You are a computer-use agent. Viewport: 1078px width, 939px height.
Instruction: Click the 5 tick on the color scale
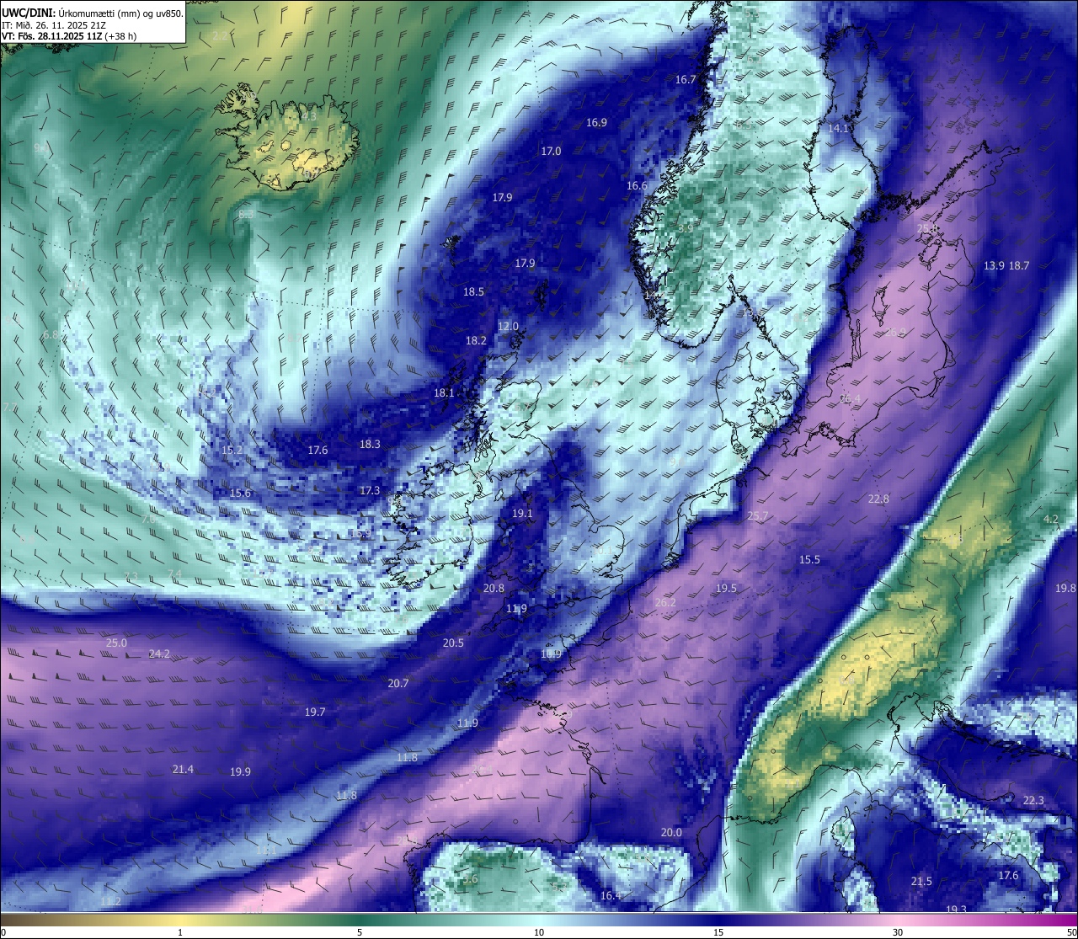coord(360,932)
